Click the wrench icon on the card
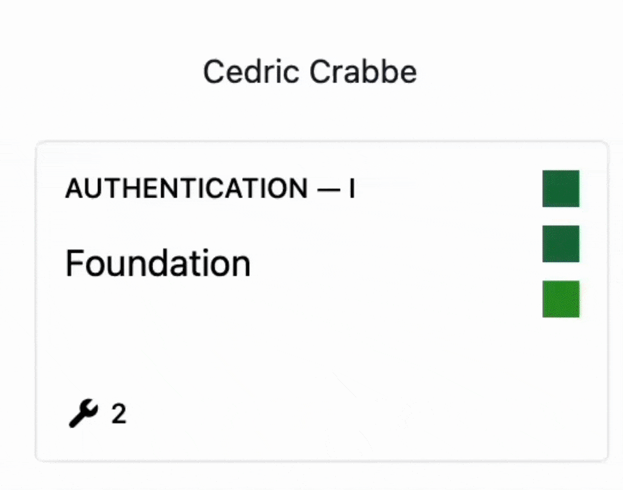The height and width of the screenshot is (490, 623). (x=83, y=413)
